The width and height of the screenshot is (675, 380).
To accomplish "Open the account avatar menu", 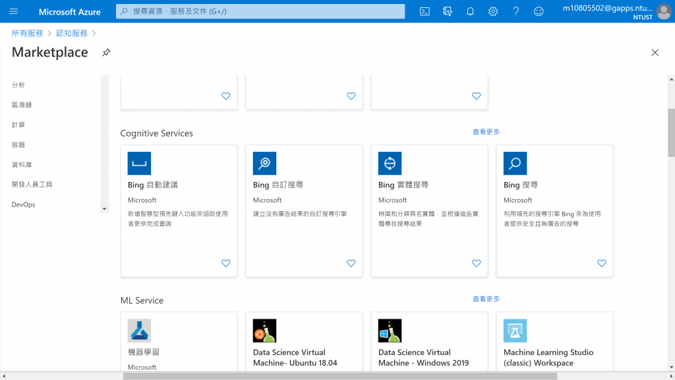I will coord(663,12).
